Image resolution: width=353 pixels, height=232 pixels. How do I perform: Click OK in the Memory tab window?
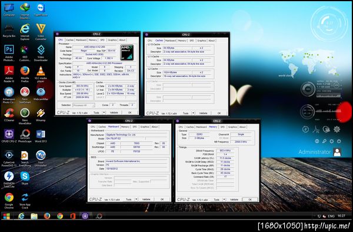pos(250,200)
